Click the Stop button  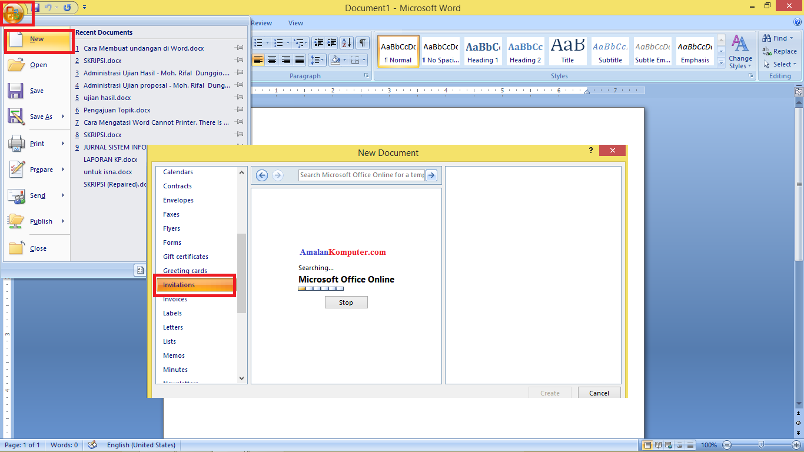point(346,303)
